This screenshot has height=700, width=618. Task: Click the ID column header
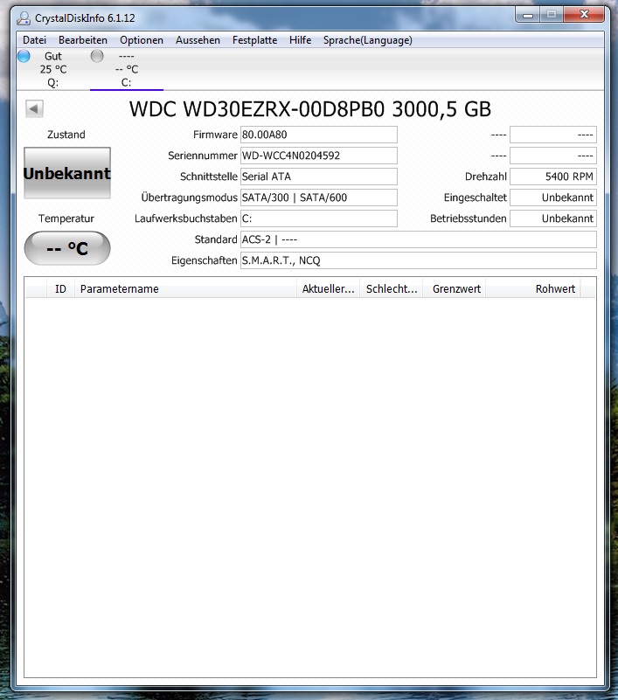tap(60, 289)
